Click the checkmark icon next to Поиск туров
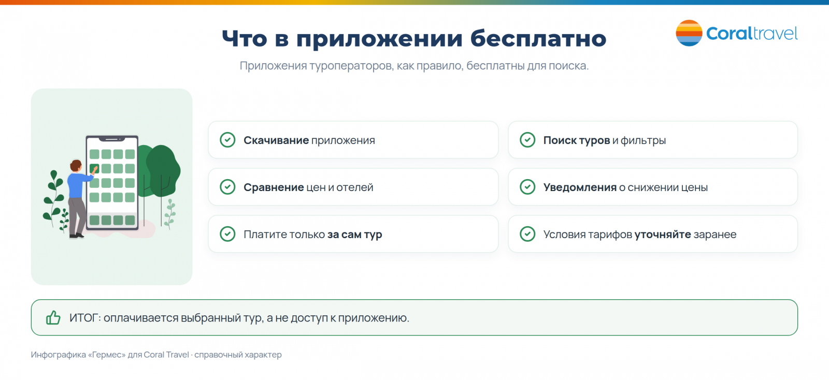The image size is (829, 380). point(527,140)
